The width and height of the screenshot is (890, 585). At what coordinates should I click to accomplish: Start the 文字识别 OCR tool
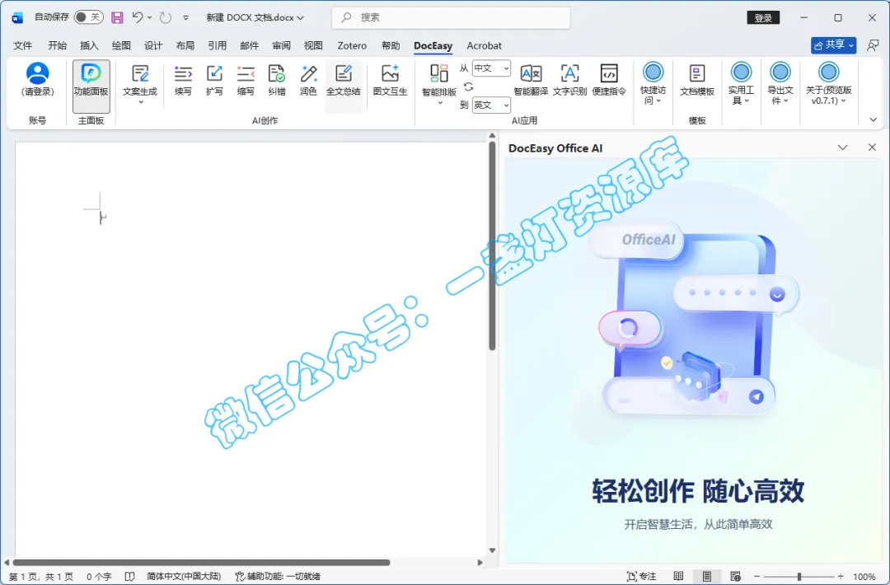[x=569, y=80]
